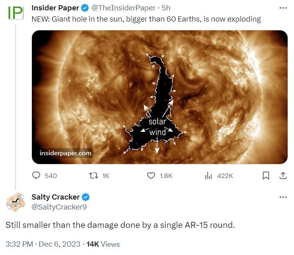The width and height of the screenshot is (294, 255).
Task: Click the 5h timestamp on the tweet
Action: point(166,8)
